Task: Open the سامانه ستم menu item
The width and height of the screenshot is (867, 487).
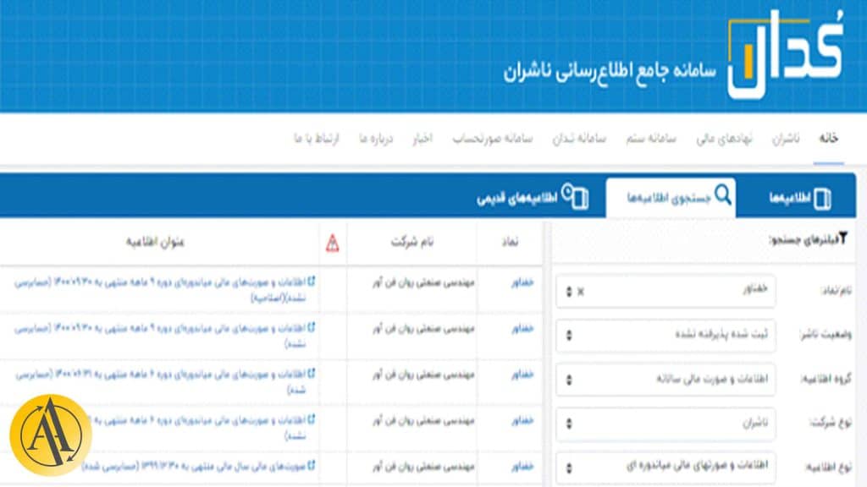Action: [651, 139]
